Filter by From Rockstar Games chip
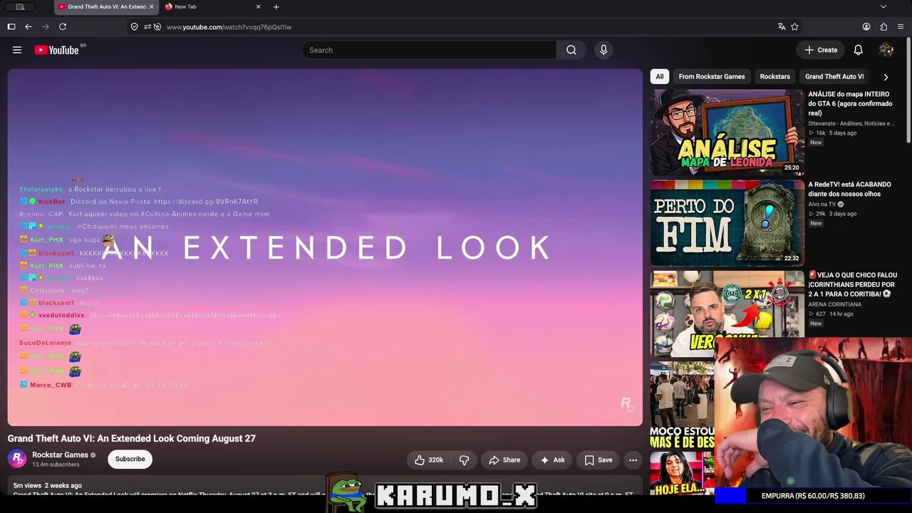 (712, 77)
